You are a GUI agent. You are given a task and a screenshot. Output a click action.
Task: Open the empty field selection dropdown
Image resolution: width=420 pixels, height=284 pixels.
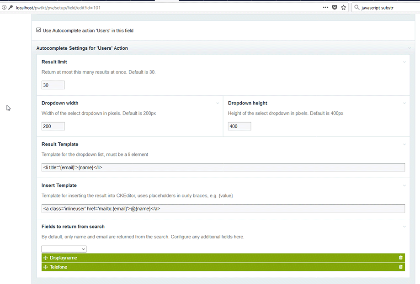[x=64, y=248]
